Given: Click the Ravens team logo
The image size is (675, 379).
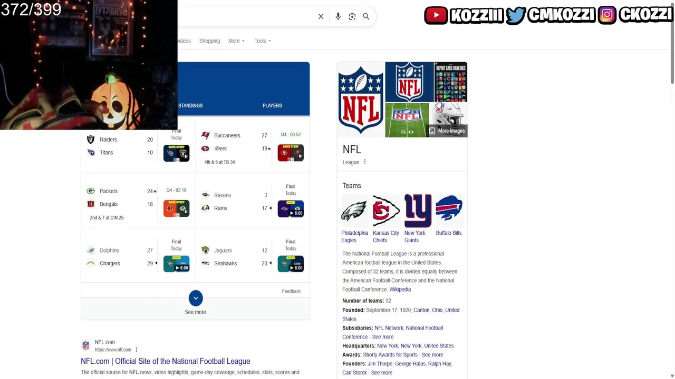Looking at the screenshot, I should pos(205,195).
